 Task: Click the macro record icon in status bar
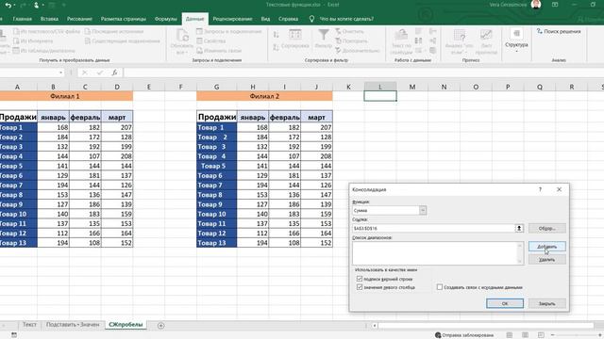[14, 335]
